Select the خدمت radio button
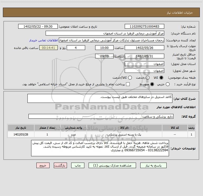 point(148,78)
